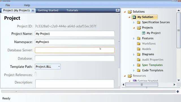This screenshot has height=102, width=181.
Task: Click the Projects open folder icon
Action: point(139,28)
